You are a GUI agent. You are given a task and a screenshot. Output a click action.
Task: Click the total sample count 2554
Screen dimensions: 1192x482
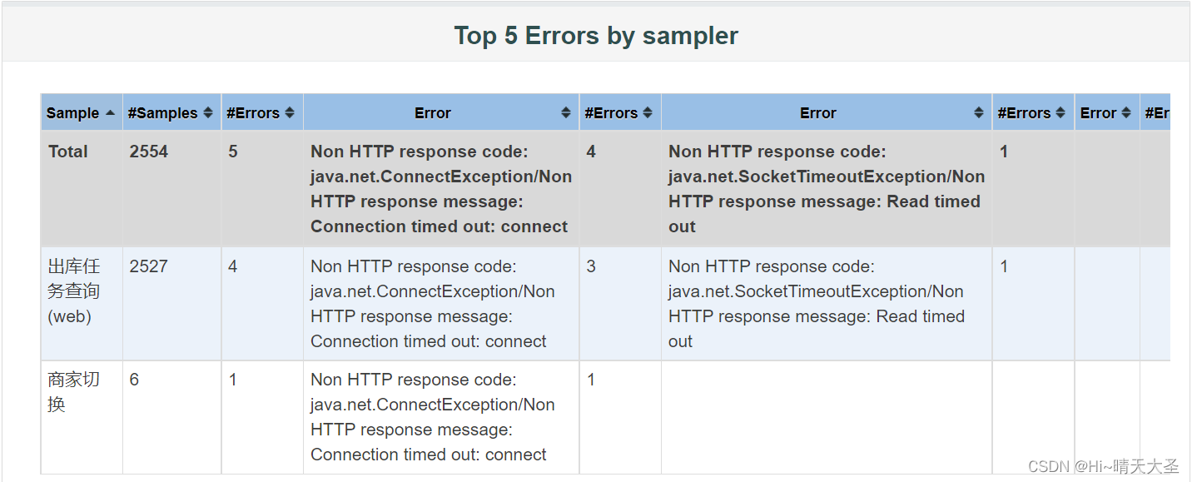(x=149, y=152)
